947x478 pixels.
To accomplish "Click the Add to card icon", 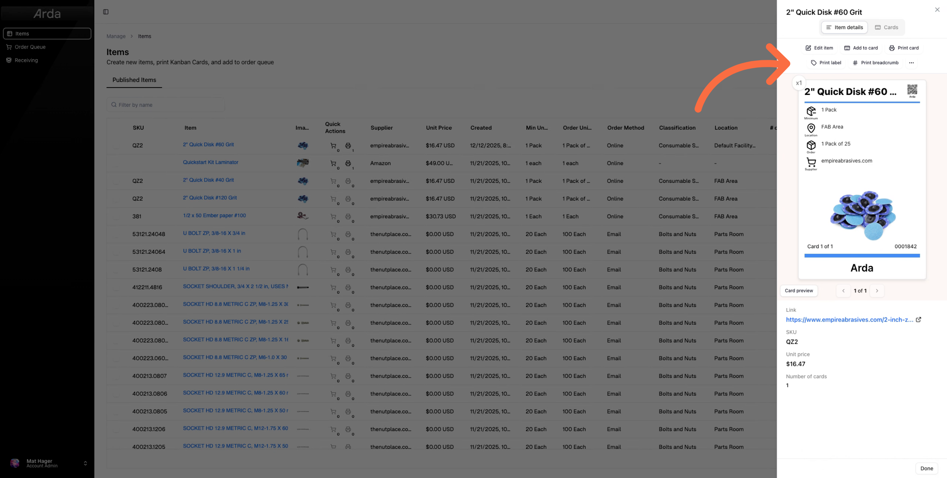I will tap(847, 48).
